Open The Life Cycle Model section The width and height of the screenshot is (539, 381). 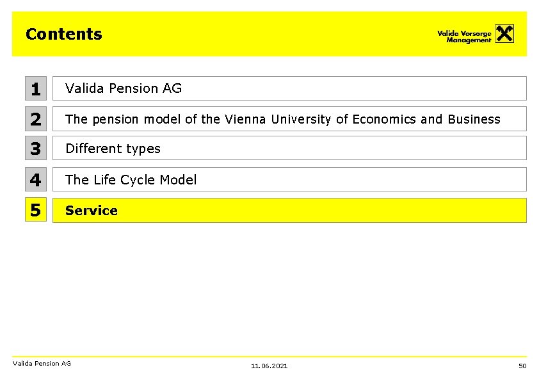coord(289,179)
